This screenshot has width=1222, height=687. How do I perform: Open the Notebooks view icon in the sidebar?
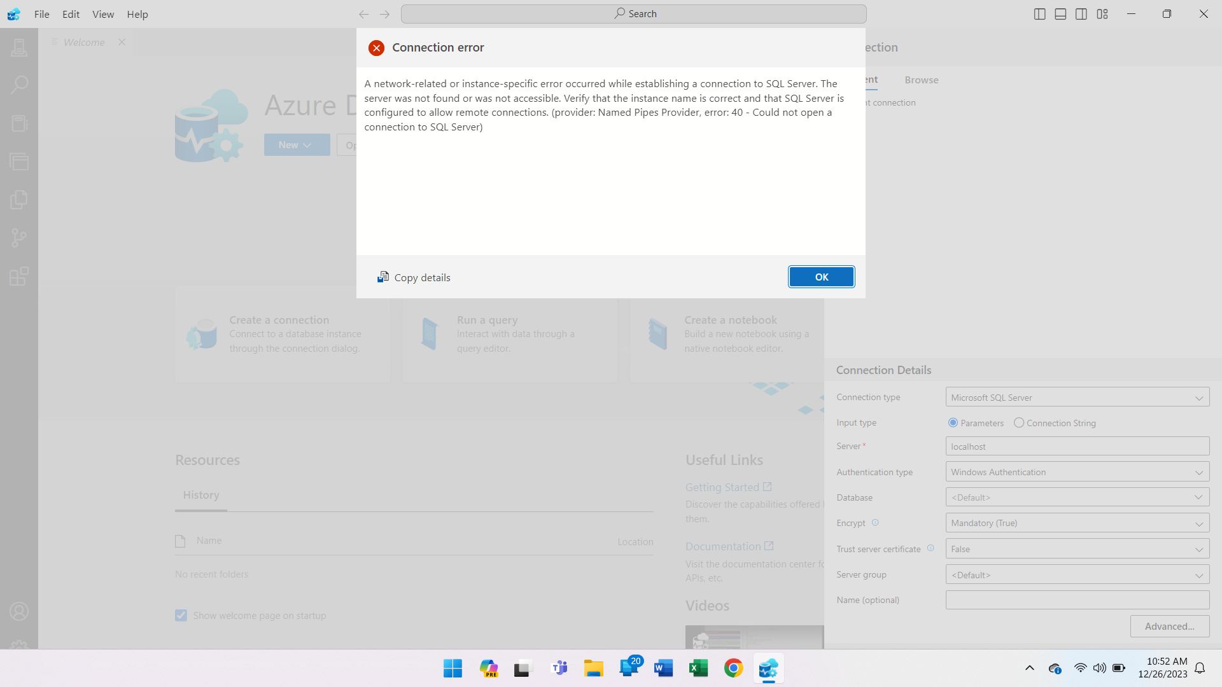19,123
